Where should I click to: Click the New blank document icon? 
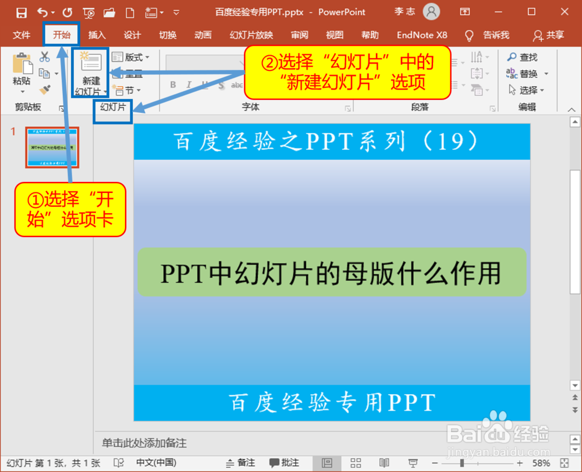tap(130, 13)
